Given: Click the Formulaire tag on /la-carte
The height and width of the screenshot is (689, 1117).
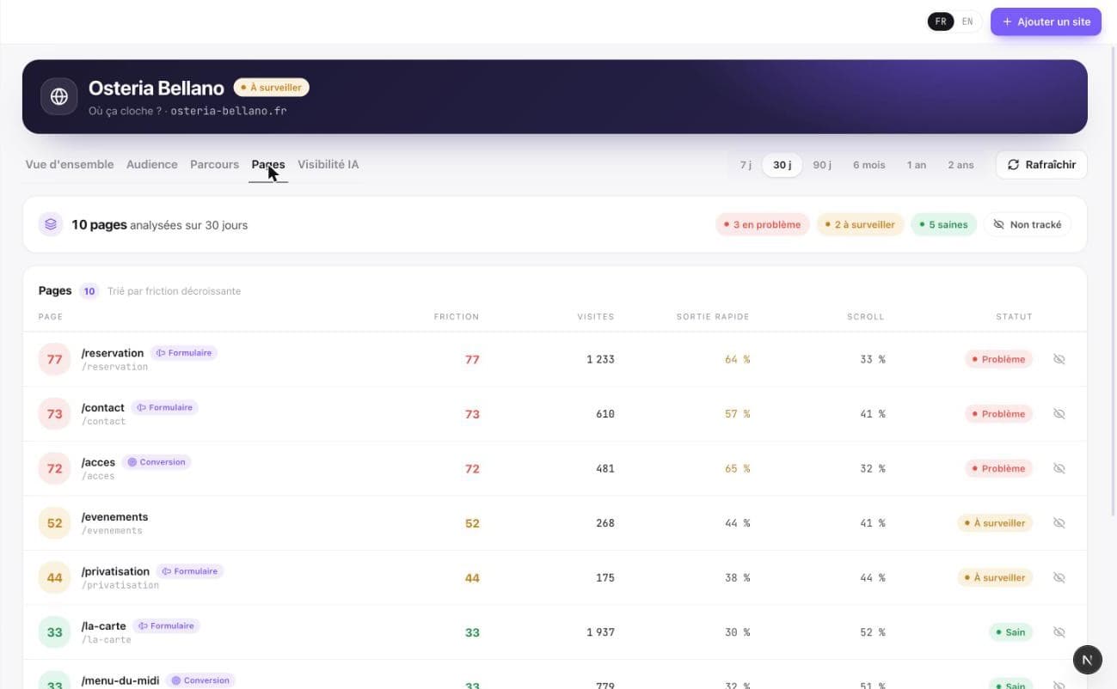Looking at the screenshot, I should click(x=166, y=626).
